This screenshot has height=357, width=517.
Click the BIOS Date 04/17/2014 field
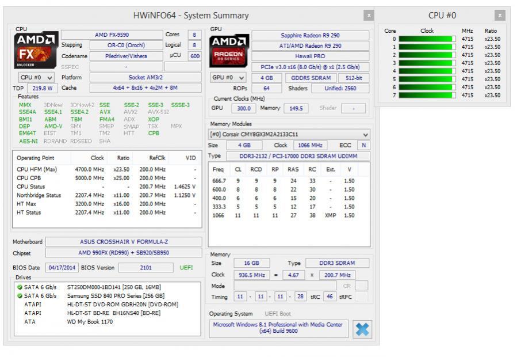62,268
